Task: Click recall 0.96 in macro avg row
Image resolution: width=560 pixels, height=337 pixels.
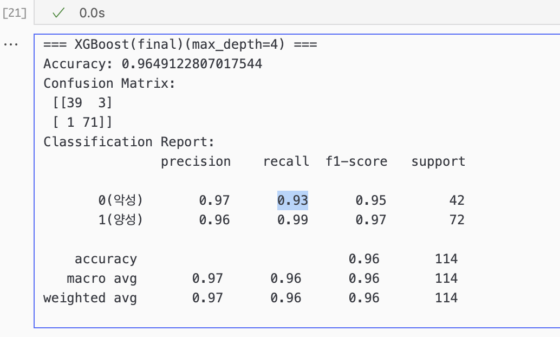Action: (286, 278)
